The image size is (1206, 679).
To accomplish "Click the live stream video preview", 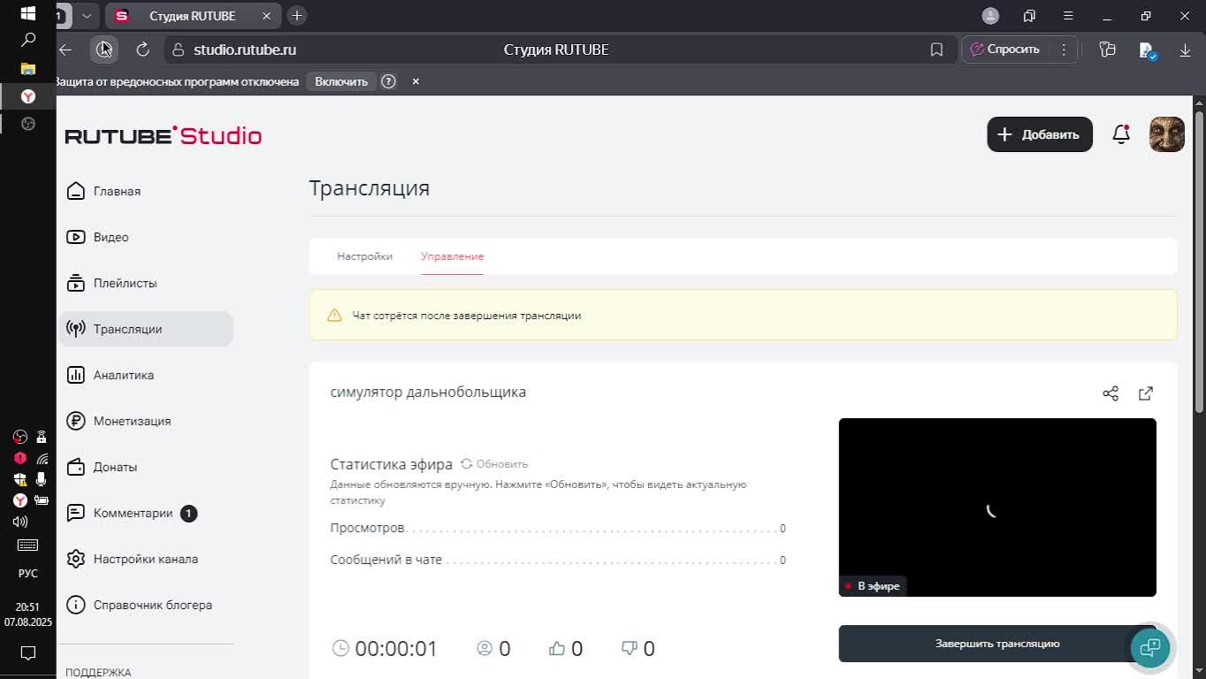I will pos(997,507).
